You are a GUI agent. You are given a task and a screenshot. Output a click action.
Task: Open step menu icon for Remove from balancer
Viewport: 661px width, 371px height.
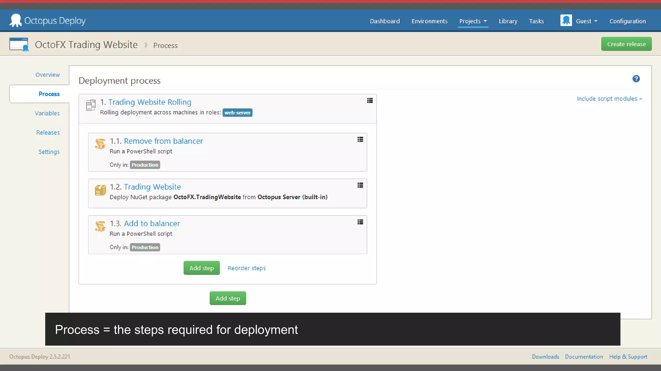360,139
